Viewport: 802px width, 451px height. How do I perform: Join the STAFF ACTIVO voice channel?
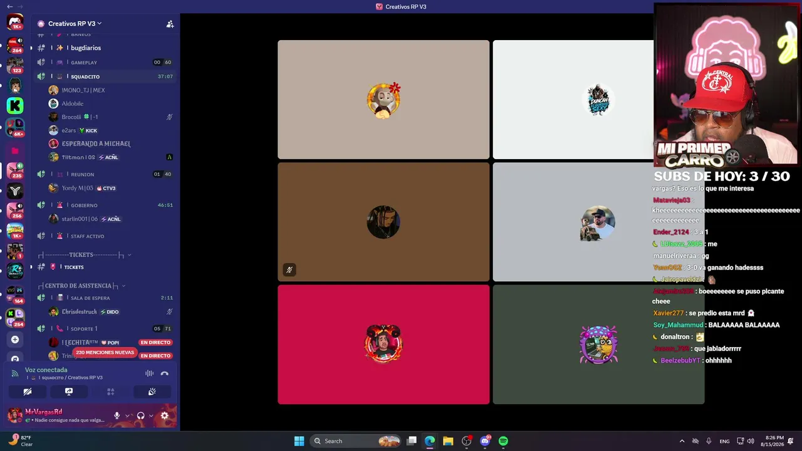coord(105,236)
